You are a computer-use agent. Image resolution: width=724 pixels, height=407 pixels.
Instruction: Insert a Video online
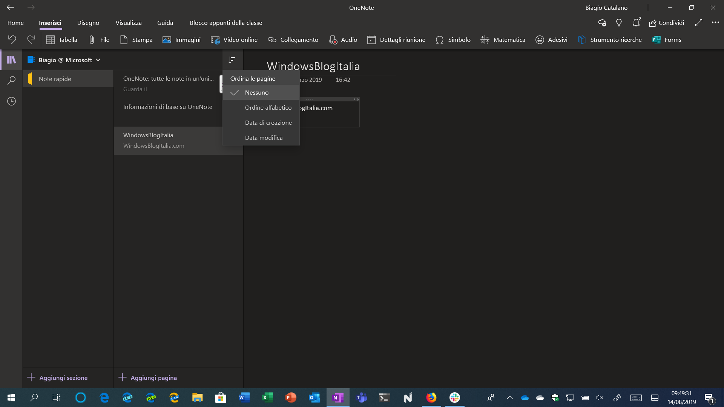[x=234, y=40]
